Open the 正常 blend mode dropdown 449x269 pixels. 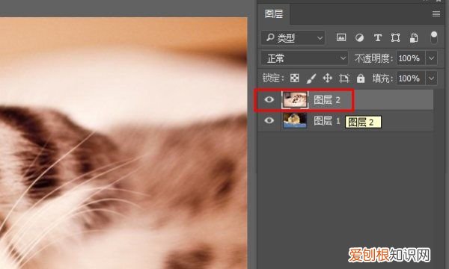point(305,58)
